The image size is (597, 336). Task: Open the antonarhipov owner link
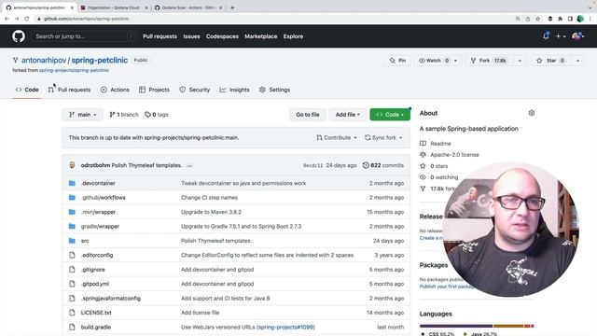click(x=44, y=60)
